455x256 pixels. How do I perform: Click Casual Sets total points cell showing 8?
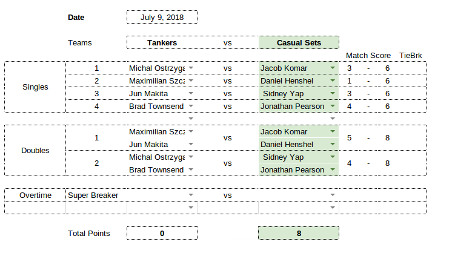pos(299,233)
